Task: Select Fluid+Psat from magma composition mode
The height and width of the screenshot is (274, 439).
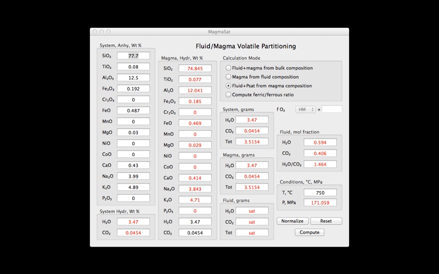Action: click(x=268, y=86)
